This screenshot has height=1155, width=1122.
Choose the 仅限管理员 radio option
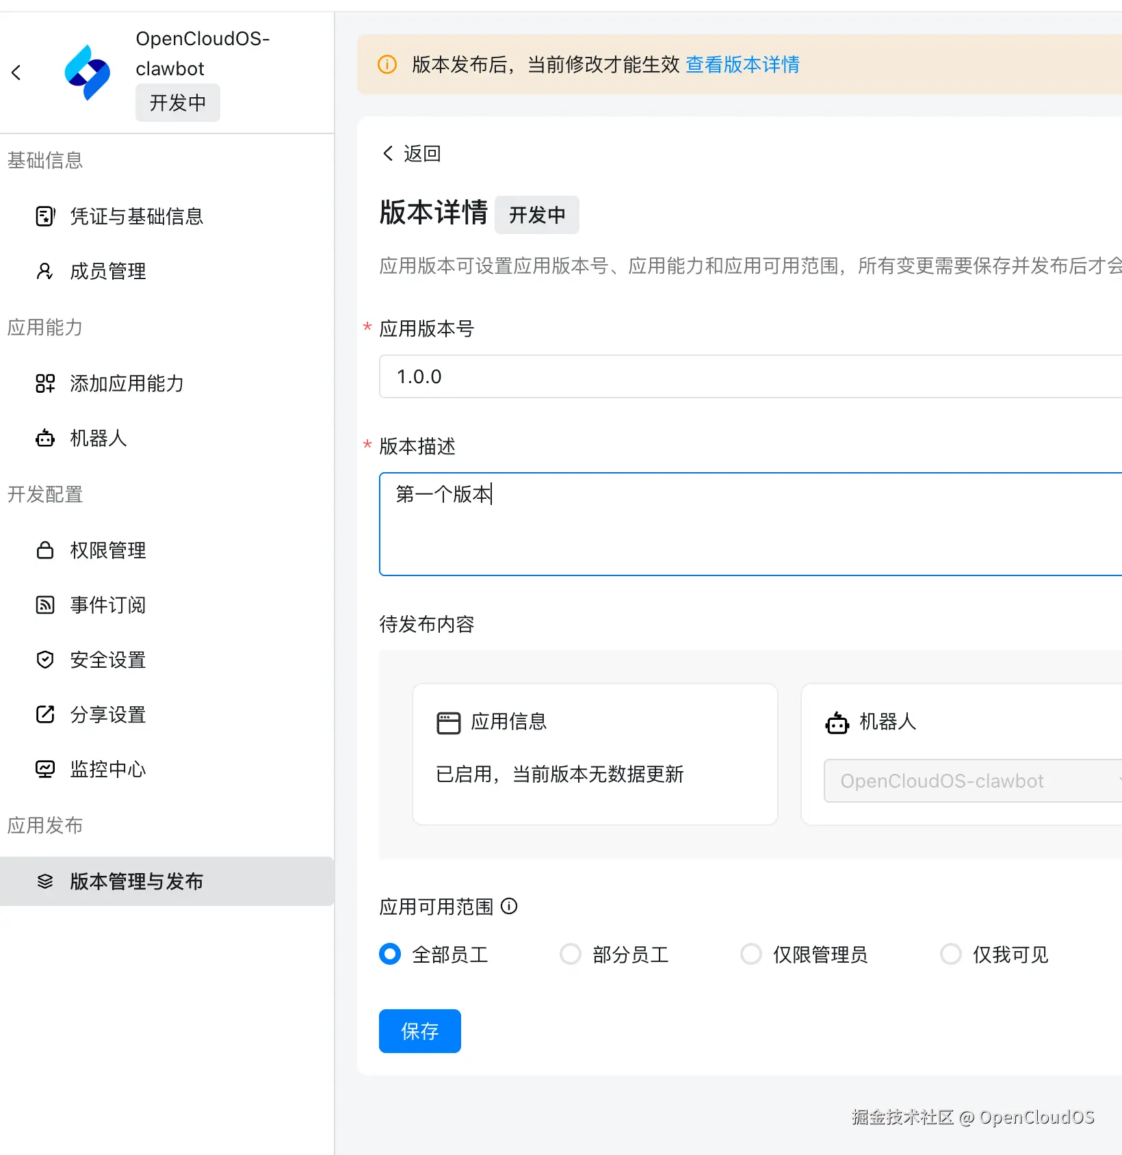(x=751, y=954)
